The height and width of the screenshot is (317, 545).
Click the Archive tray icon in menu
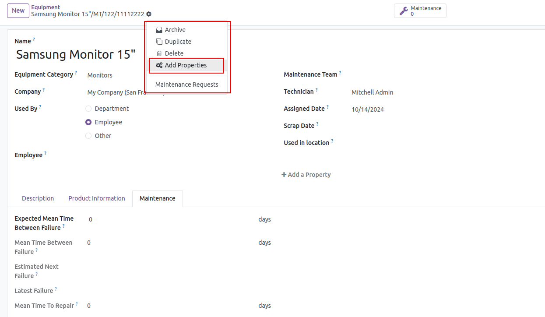click(x=159, y=30)
